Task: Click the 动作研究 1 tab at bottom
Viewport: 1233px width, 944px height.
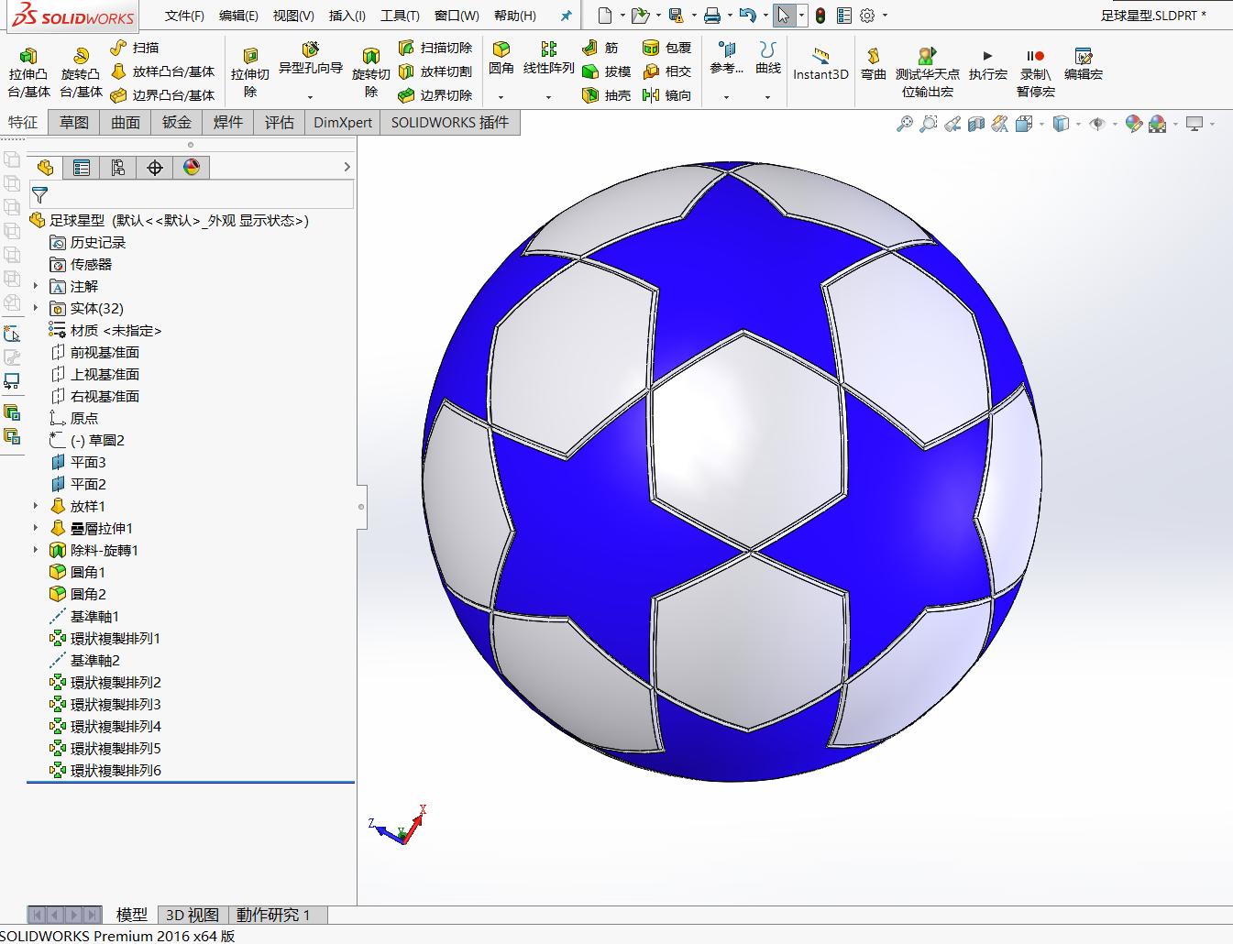Action: point(274,914)
